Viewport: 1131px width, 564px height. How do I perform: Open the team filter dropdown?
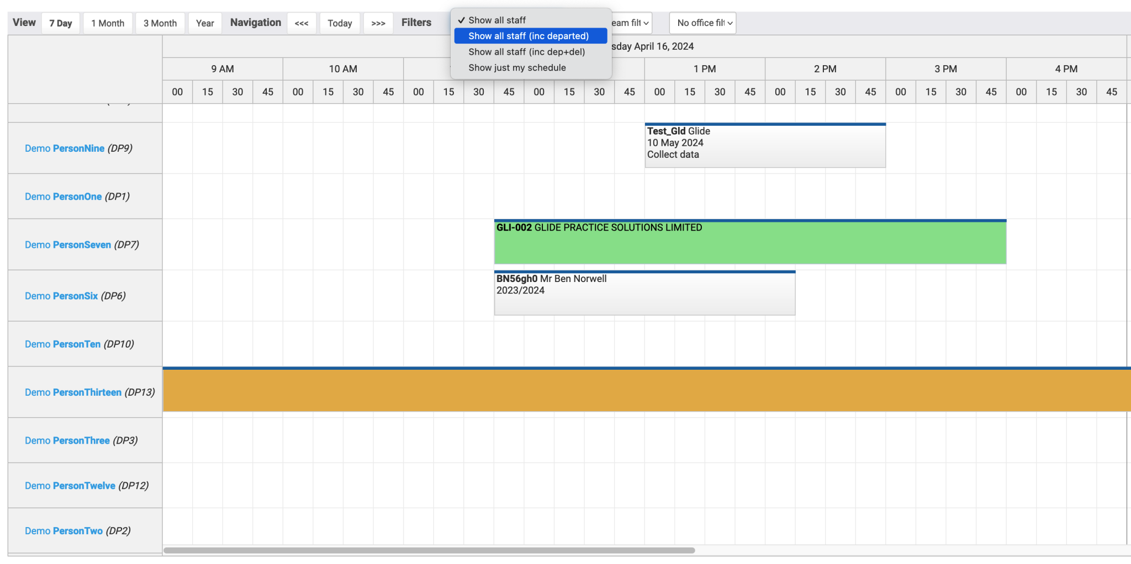point(630,23)
